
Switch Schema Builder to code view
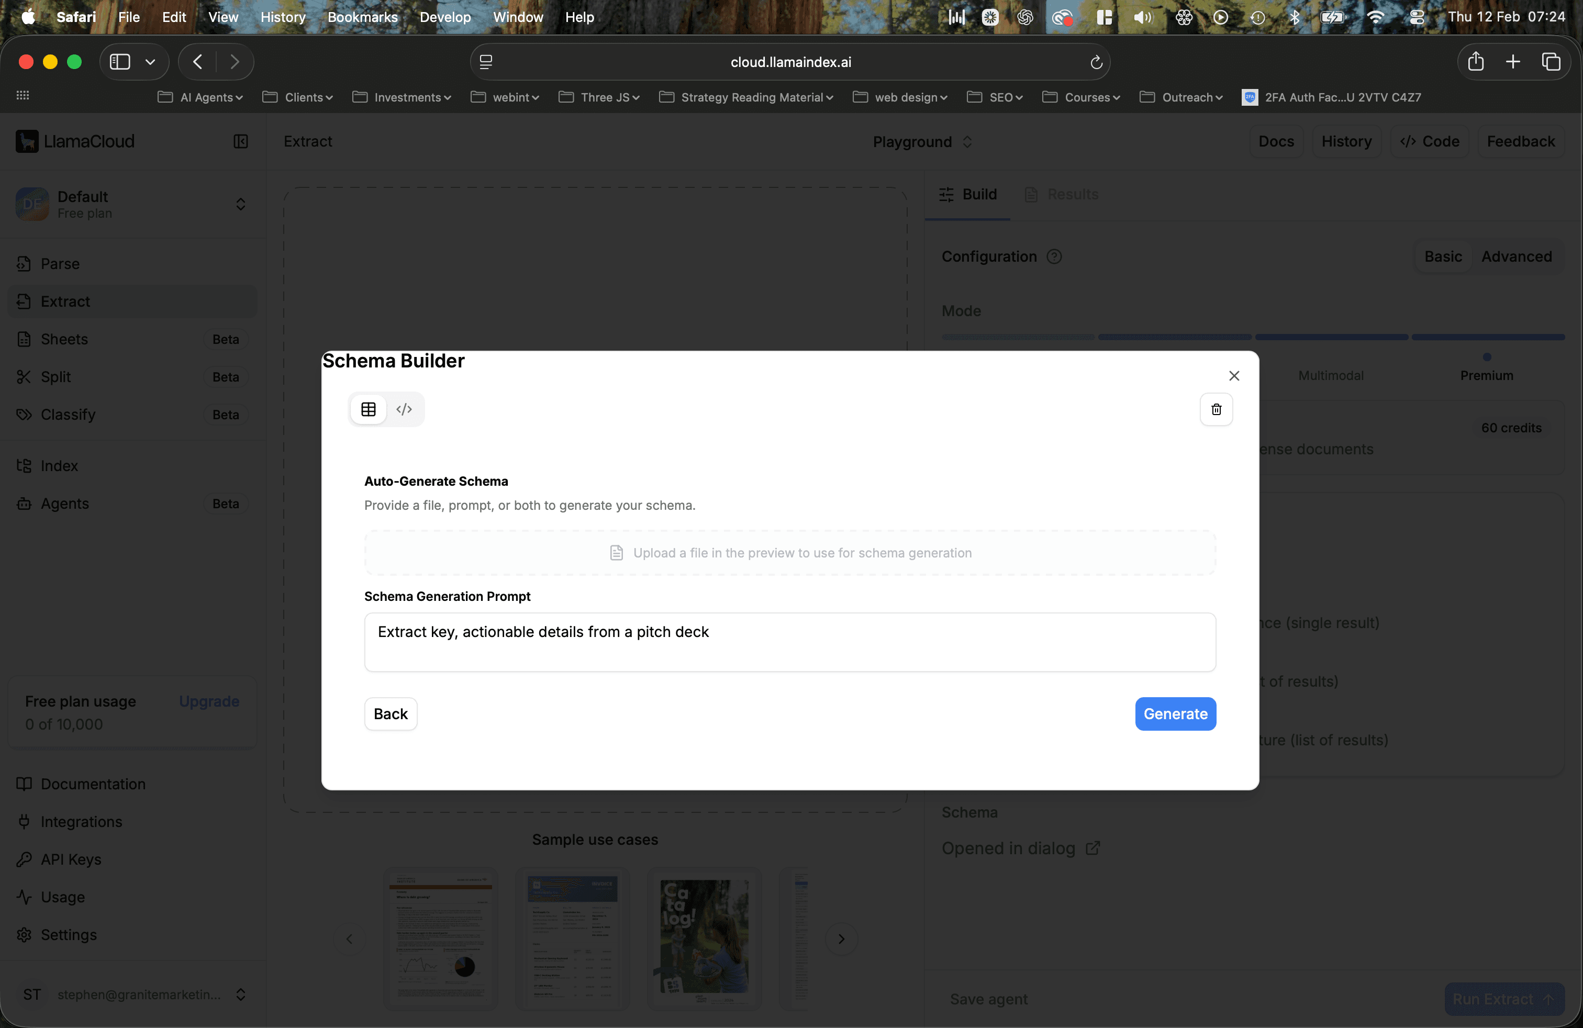click(405, 409)
